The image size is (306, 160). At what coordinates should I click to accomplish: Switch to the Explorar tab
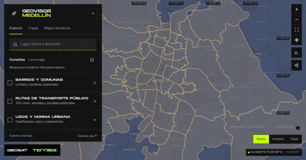[16, 28]
